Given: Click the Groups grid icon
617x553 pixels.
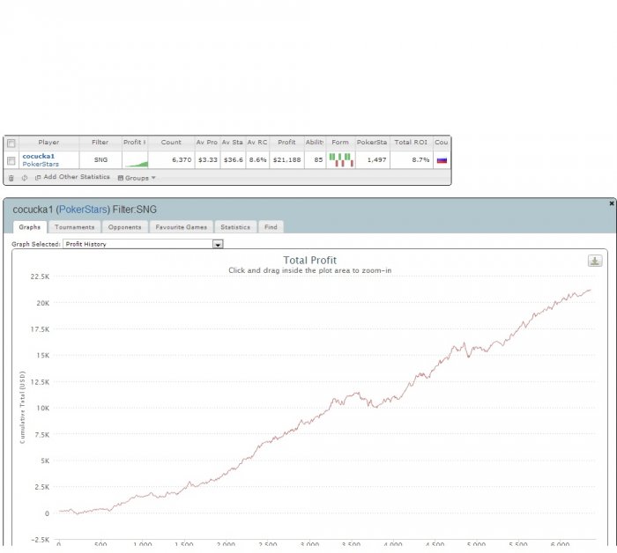Looking at the screenshot, I should [x=121, y=178].
